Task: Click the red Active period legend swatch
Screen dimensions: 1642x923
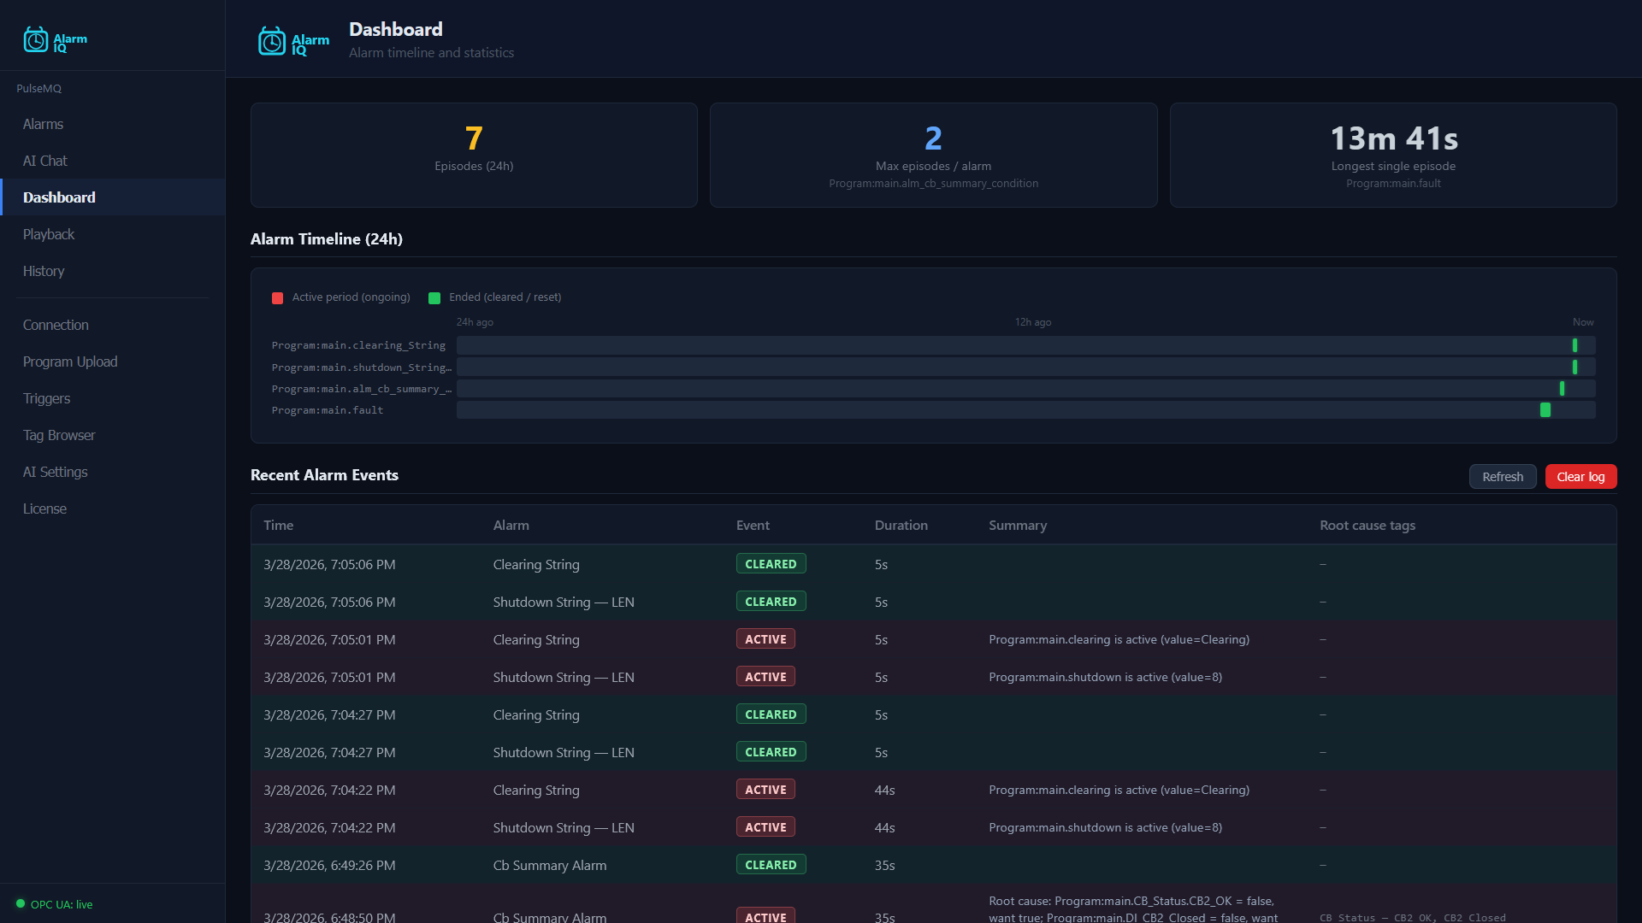Action: (277, 297)
